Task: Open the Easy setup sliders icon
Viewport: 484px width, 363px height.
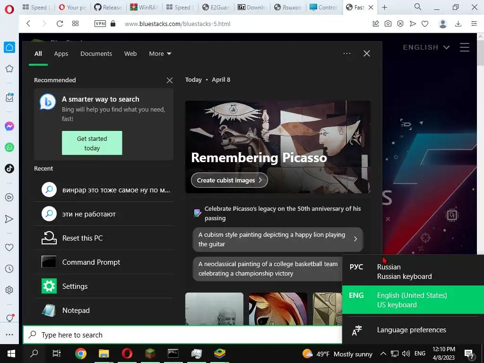Action: coord(474,24)
